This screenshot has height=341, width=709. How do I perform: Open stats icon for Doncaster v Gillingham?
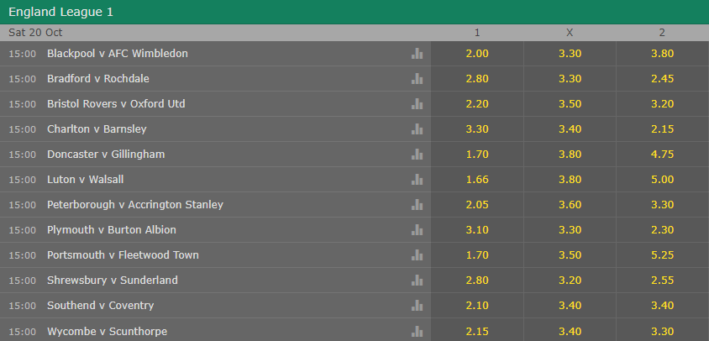pos(417,155)
